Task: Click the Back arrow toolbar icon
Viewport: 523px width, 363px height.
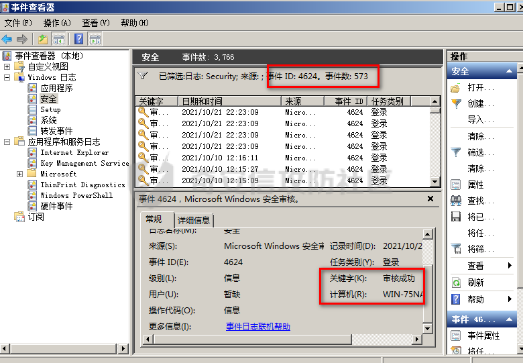Action: click(x=7, y=39)
